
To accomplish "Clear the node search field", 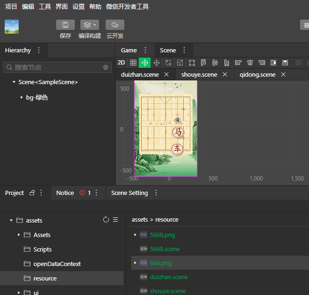I will [x=106, y=67].
